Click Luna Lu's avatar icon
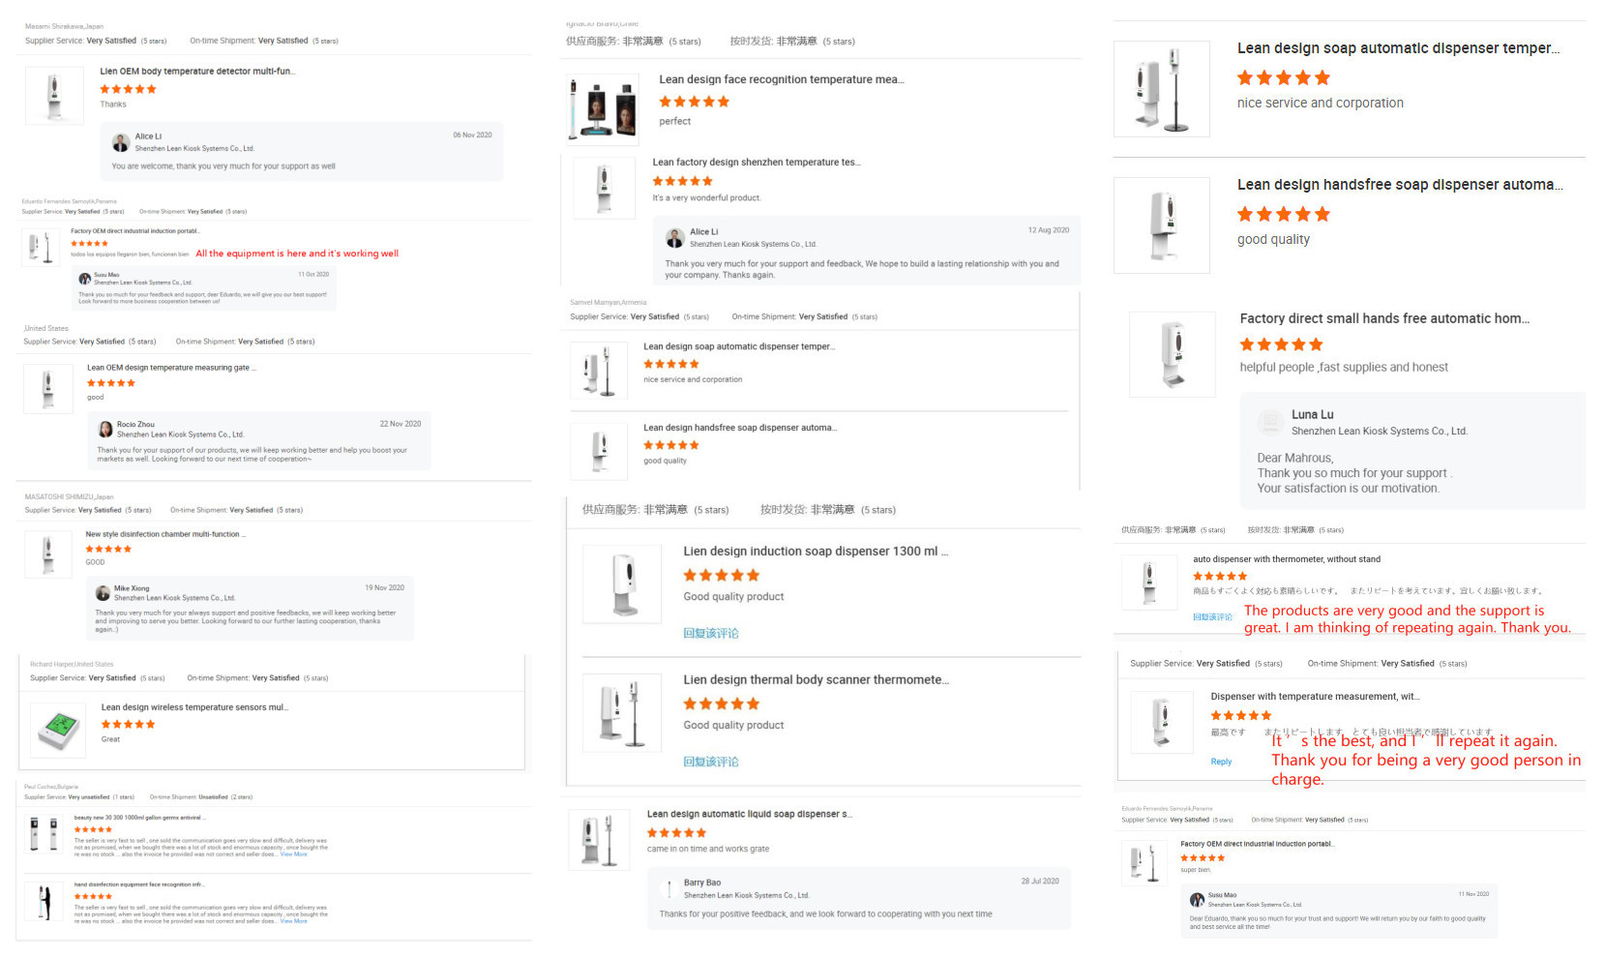This screenshot has width=1605, height=958. point(1270,422)
